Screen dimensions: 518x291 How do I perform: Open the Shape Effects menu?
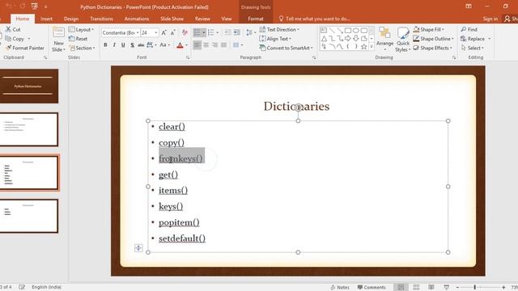click(x=433, y=48)
